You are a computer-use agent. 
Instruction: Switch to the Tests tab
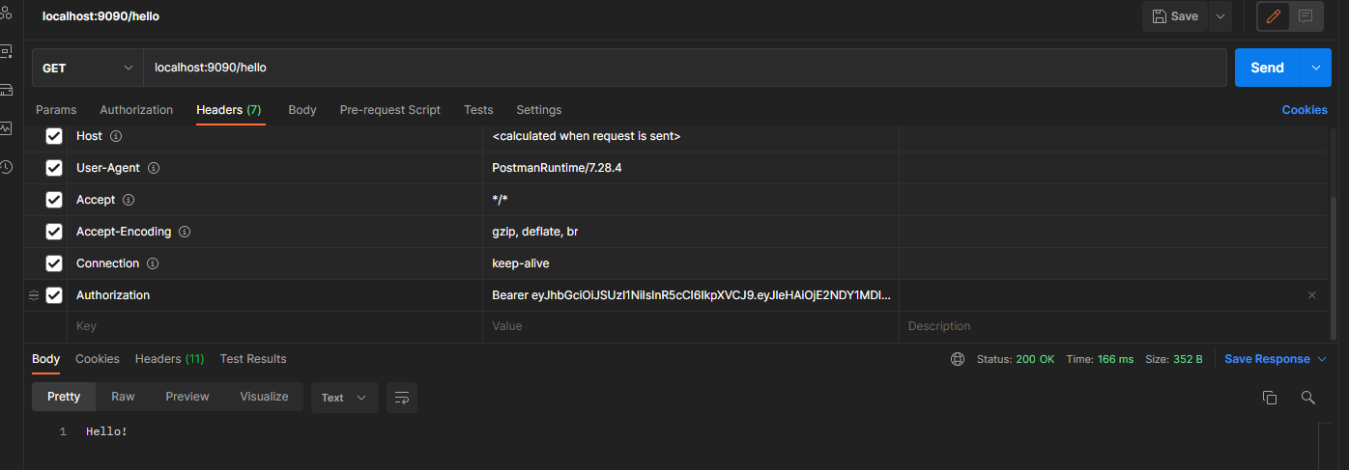coord(478,110)
